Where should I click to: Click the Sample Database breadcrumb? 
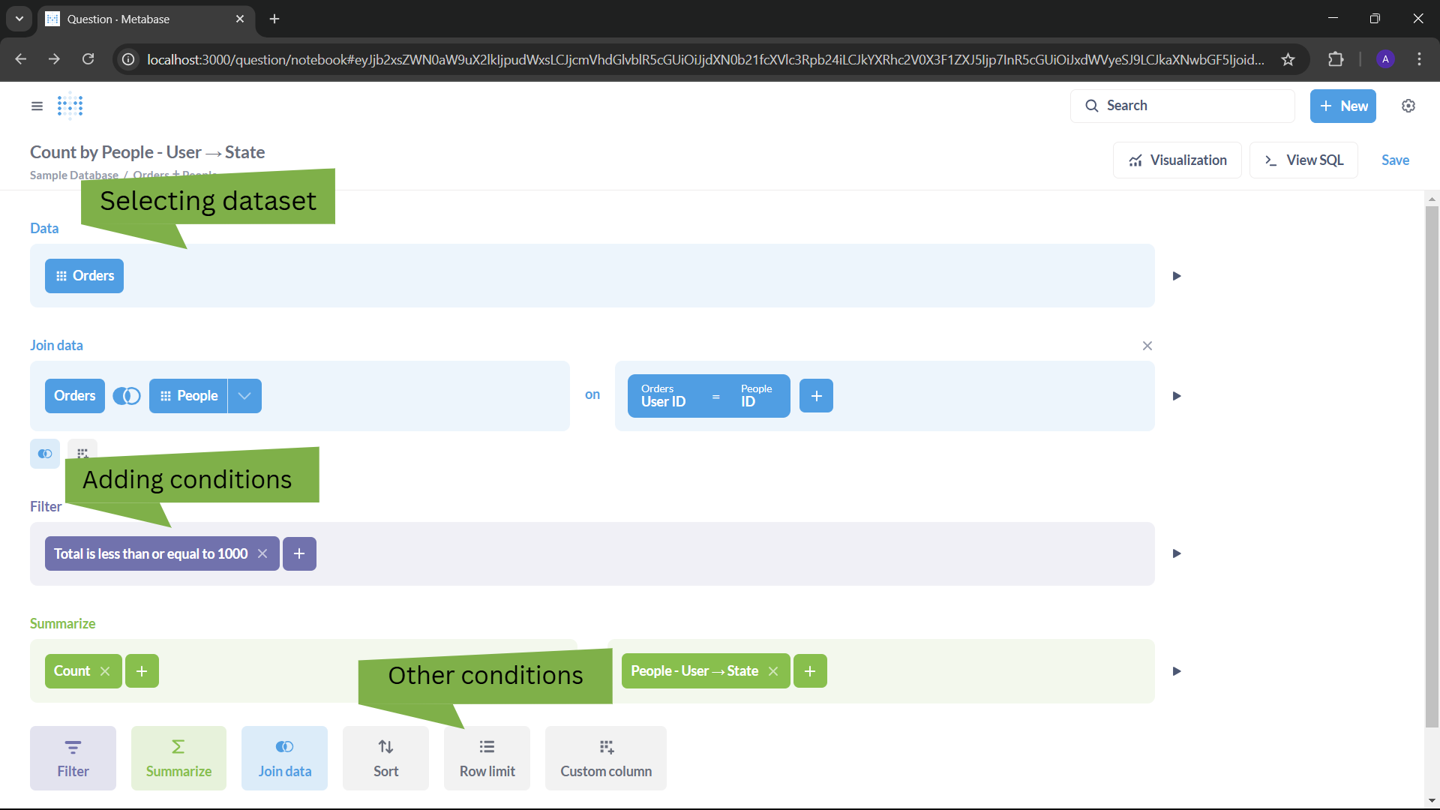point(73,175)
